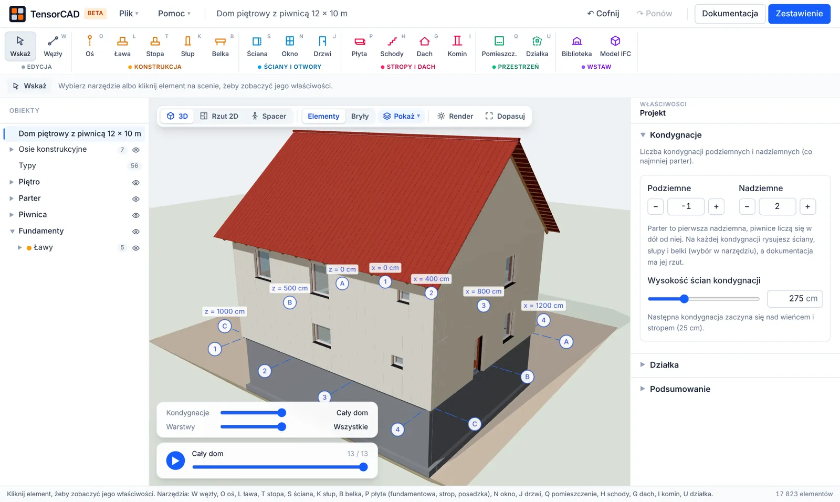Image resolution: width=840 pixels, height=502 pixels.
Task: Select the Schody stairs tool
Action: [x=392, y=46]
